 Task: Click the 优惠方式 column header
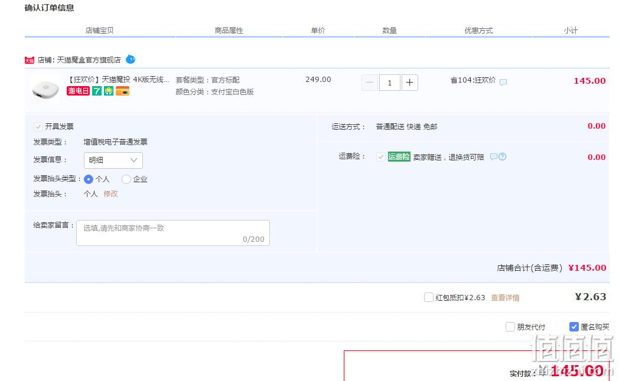478,30
